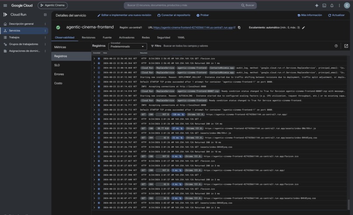Click the Actualizar refresh button

[x=336, y=15]
